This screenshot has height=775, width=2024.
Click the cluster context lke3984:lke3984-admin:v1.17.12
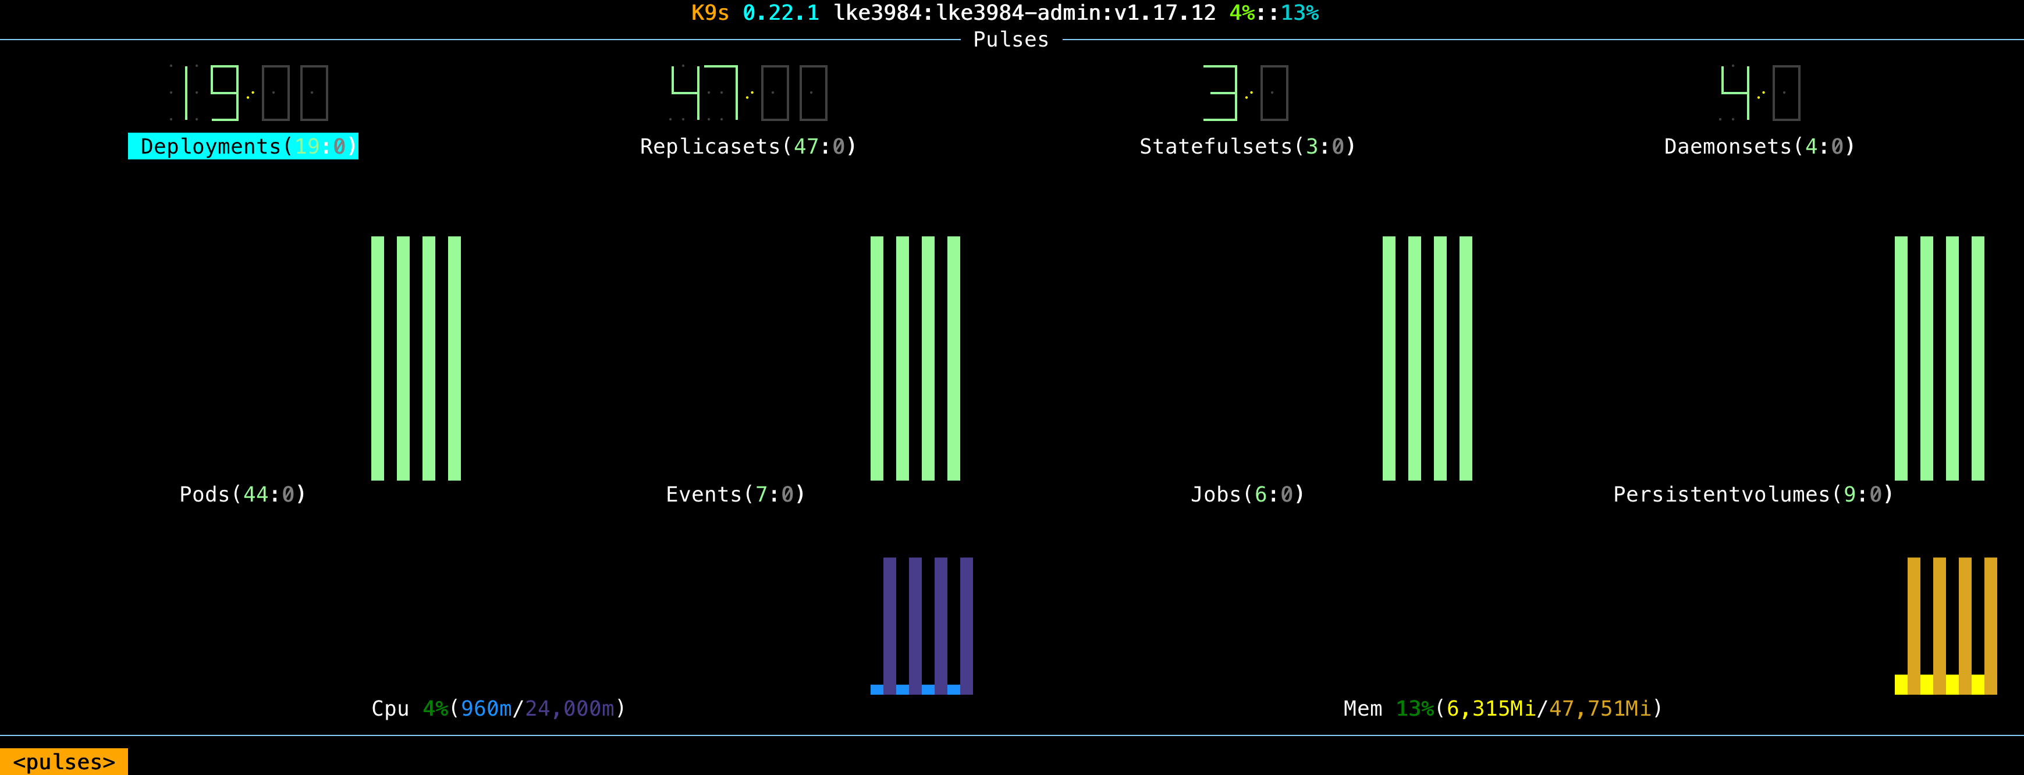[1025, 13]
